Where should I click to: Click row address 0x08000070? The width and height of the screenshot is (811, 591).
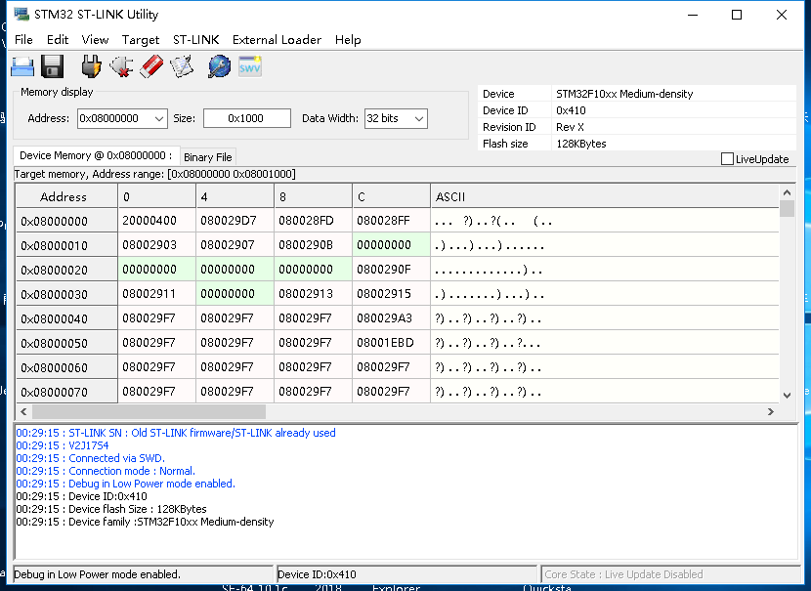(66, 392)
